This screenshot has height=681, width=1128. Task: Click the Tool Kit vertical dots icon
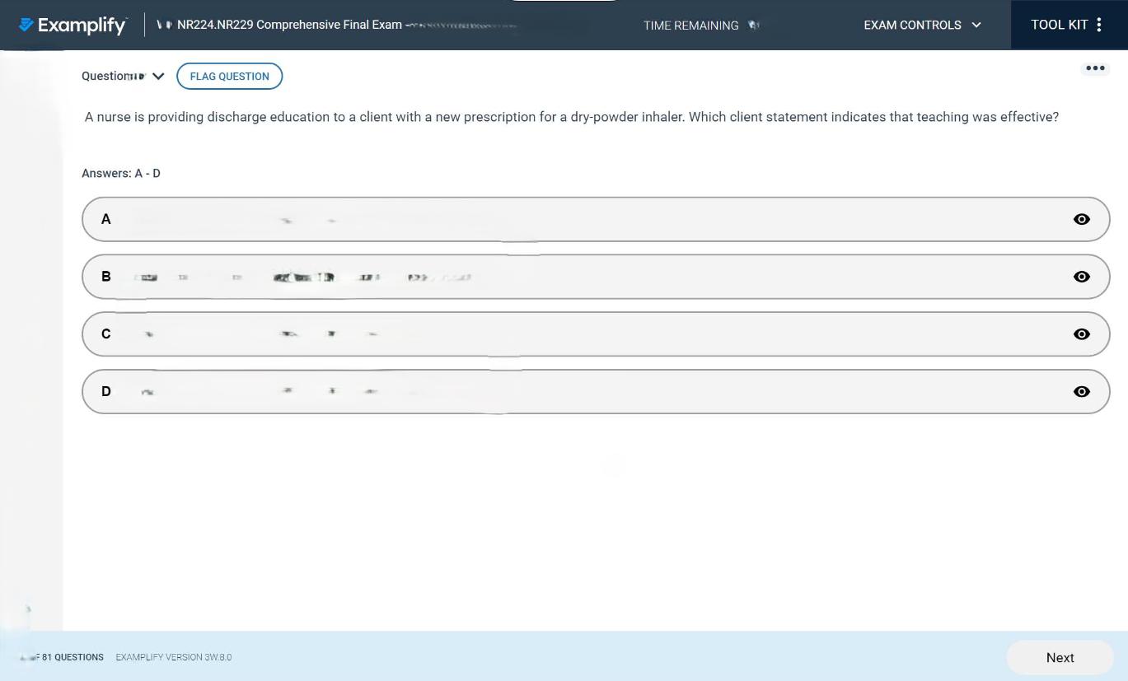pos(1099,25)
